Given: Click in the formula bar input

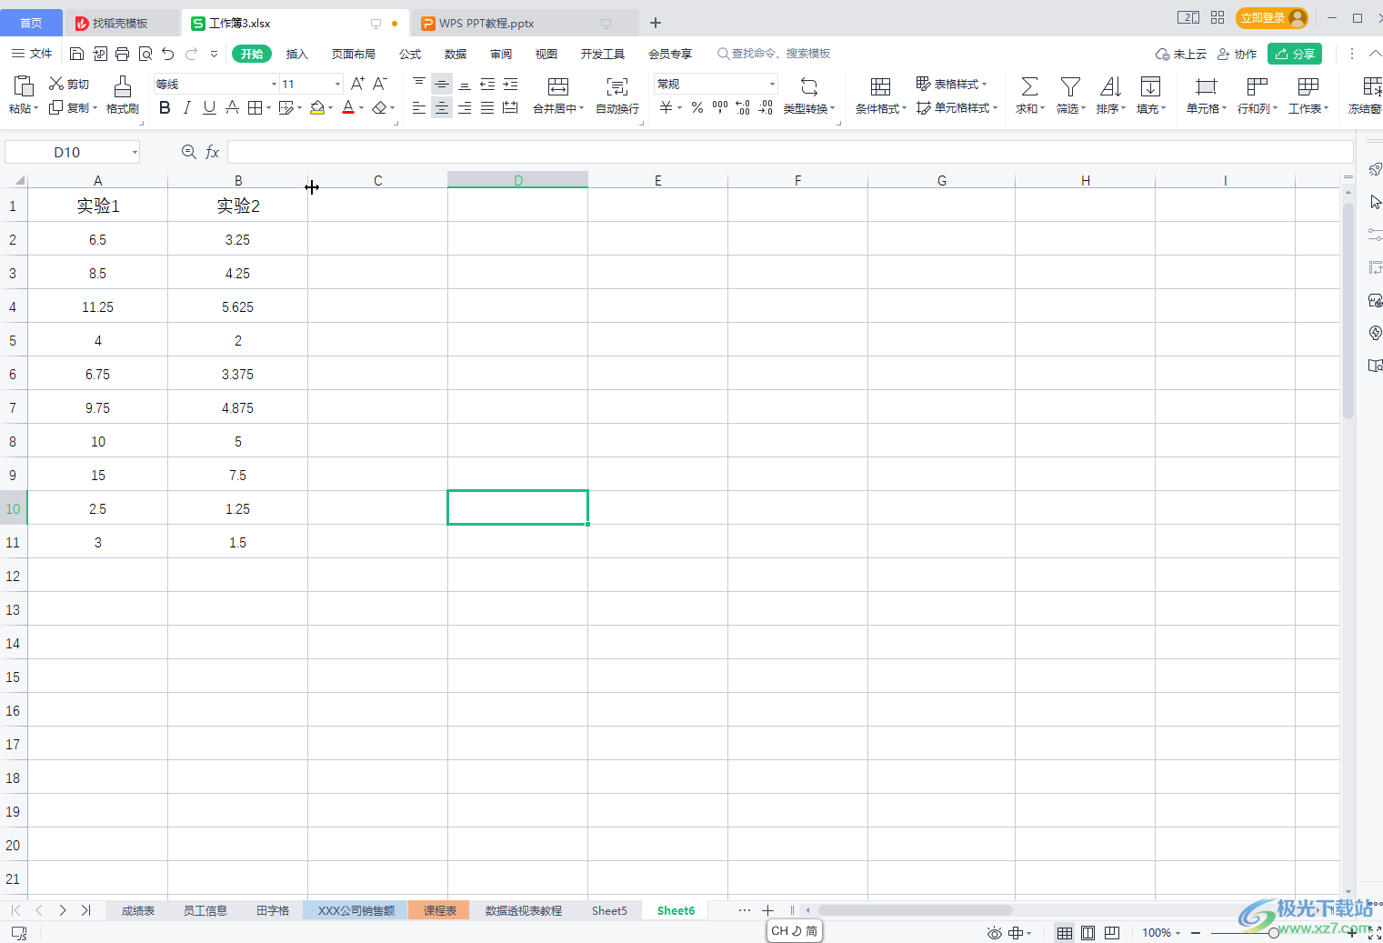Looking at the screenshot, I should (x=789, y=152).
